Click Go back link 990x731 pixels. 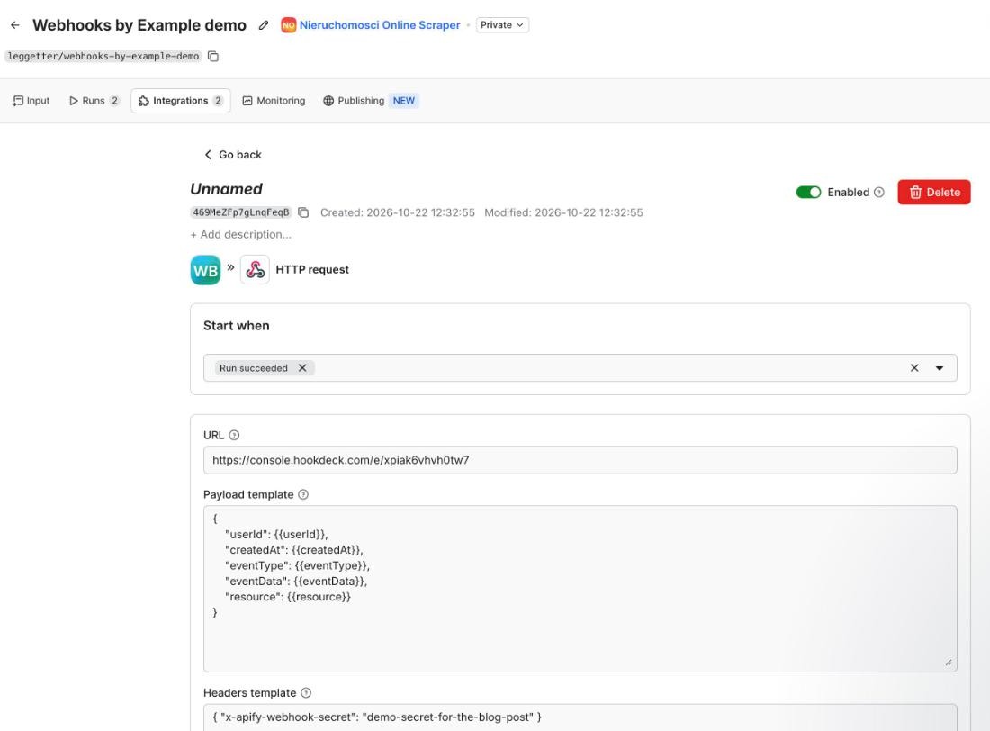tap(233, 155)
